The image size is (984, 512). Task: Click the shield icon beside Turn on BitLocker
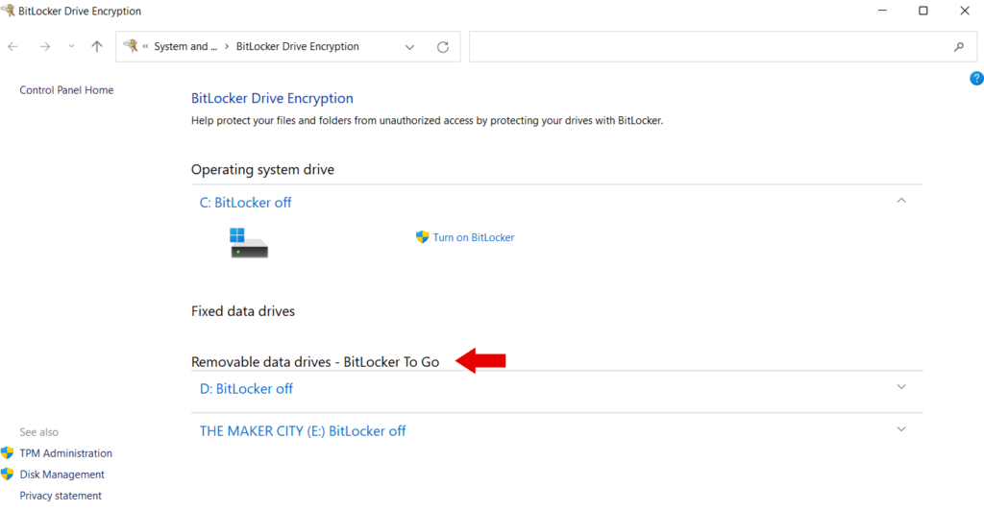(x=423, y=237)
